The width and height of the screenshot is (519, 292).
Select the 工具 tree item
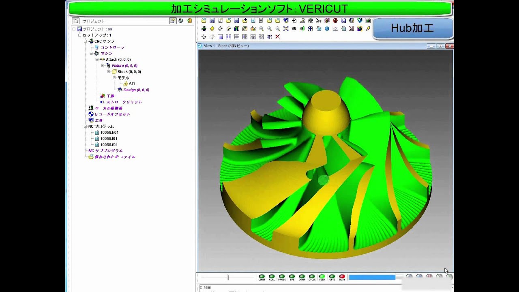[x=99, y=120]
